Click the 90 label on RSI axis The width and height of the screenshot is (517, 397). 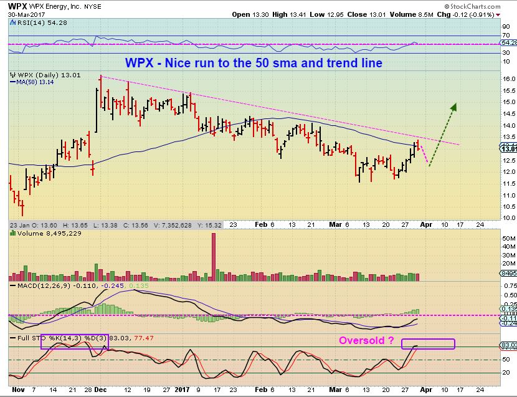[506, 27]
